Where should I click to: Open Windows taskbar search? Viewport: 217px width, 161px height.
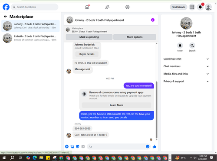12,158
